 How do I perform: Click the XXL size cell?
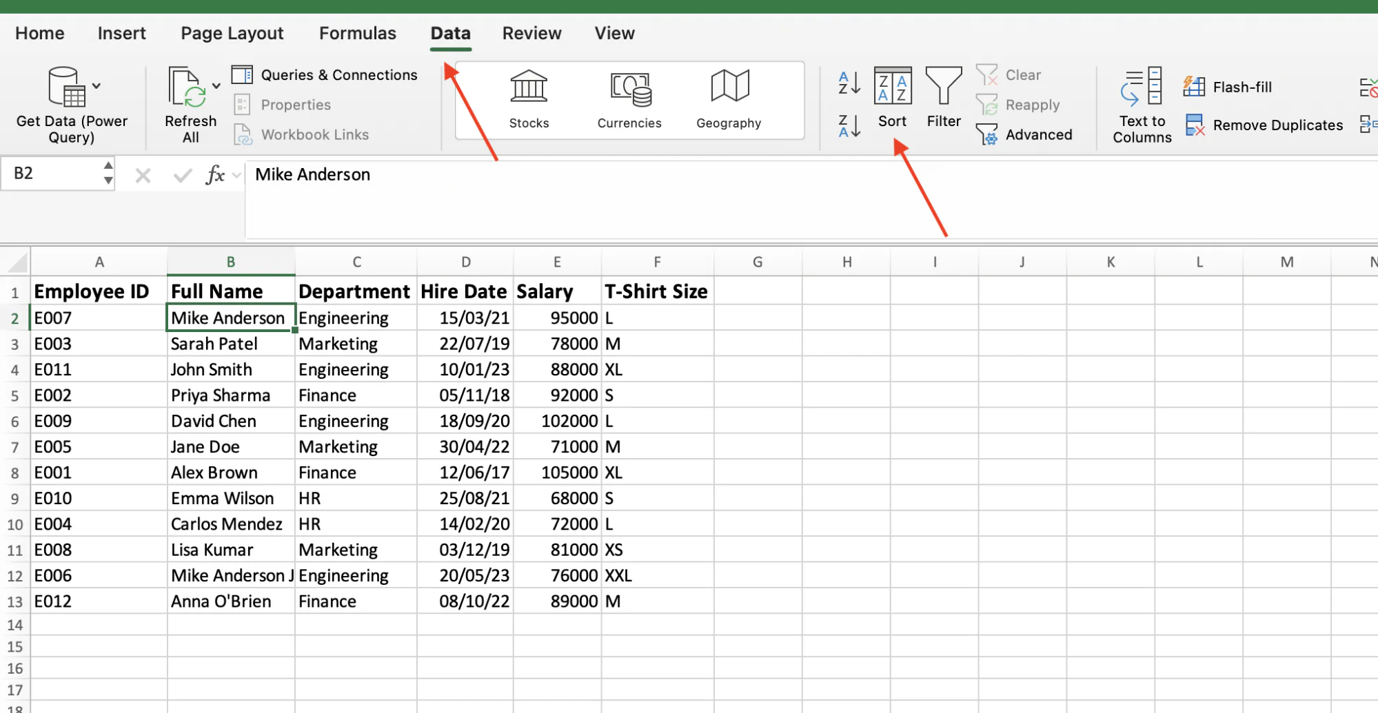click(x=658, y=575)
